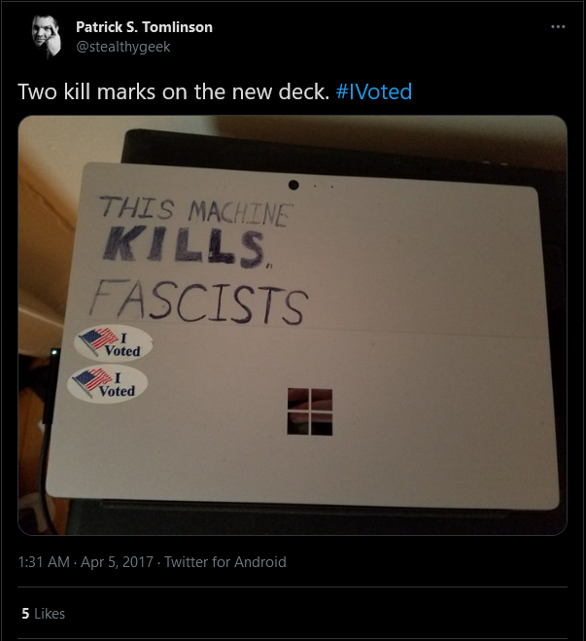This screenshot has height=641, width=586.
Task: Click the word Likes below the tweet
Action: (50, 613)
